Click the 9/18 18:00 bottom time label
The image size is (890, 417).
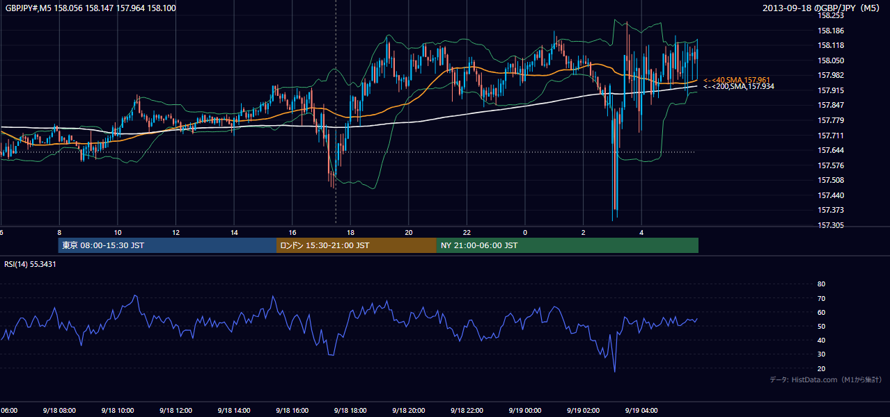tap(350, 411)
